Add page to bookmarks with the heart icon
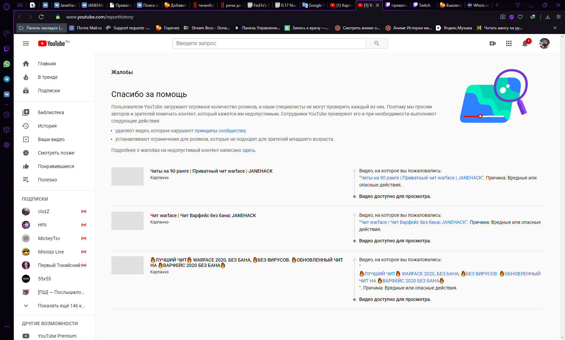 [x=520, y=17]
